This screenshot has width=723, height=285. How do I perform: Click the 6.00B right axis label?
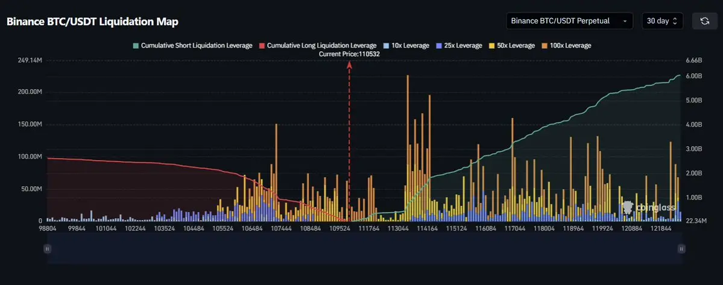point(693,76)
